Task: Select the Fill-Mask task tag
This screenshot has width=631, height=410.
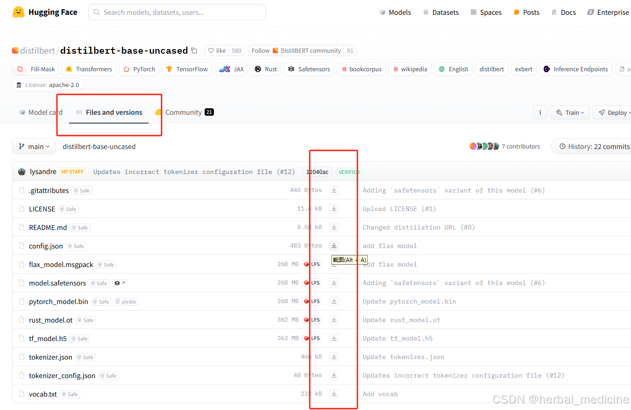Action: 37,69
